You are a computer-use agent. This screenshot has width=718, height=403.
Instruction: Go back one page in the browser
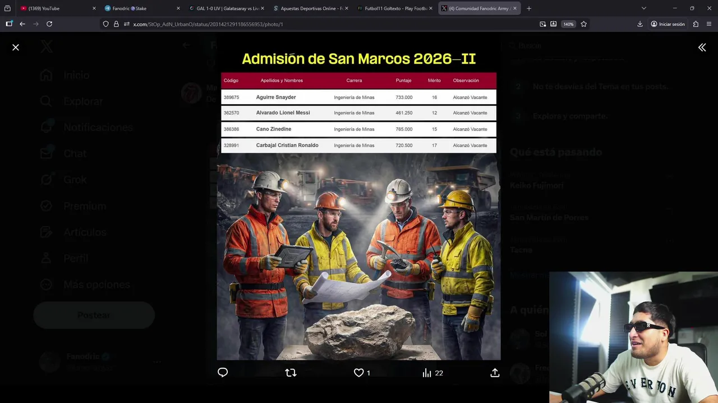(22, 24)
